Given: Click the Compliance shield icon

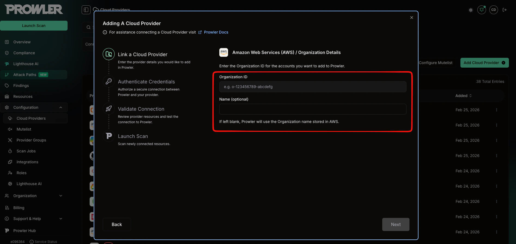Looking at the screenshot, I should point(7,53).
